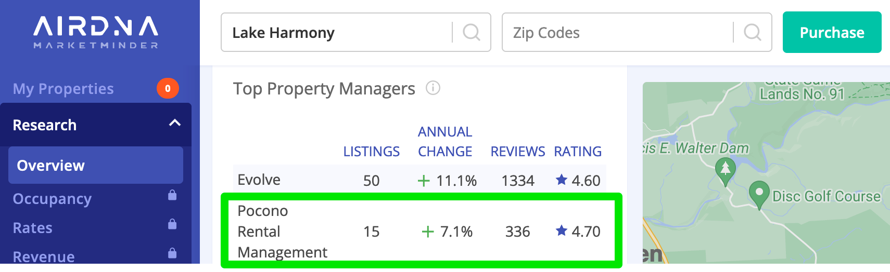Sort by the RATING column header
This screenshot has width=890, height=272.
click(578, 152)
